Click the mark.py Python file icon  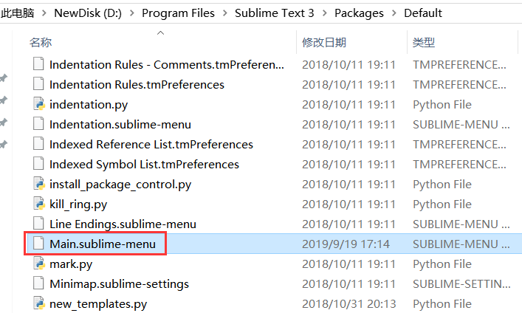[x=38, y=264]
